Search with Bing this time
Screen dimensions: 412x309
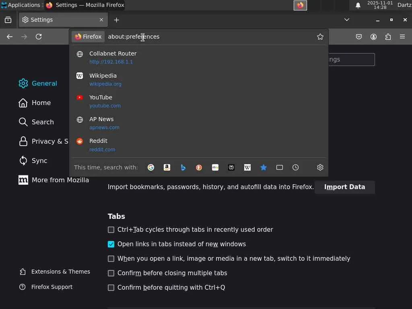click(183, 167)
